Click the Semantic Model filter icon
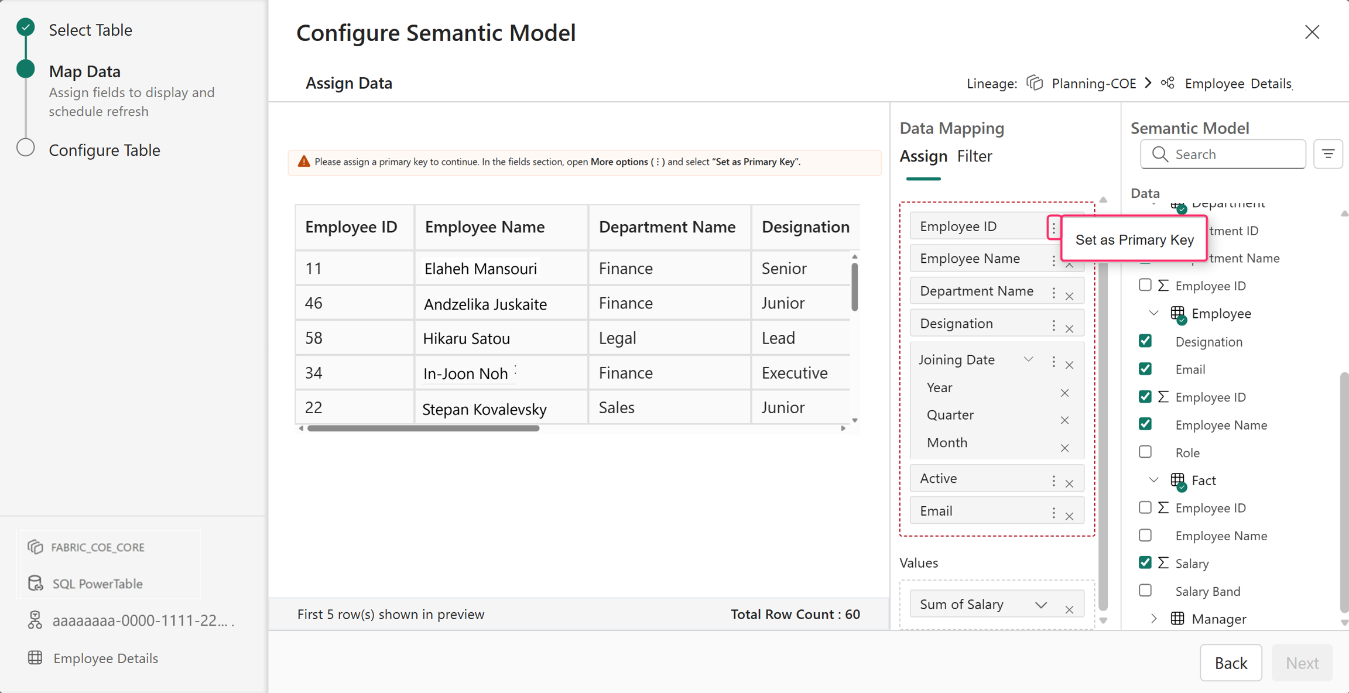The image size is (1349, 693). [1328, 154]
